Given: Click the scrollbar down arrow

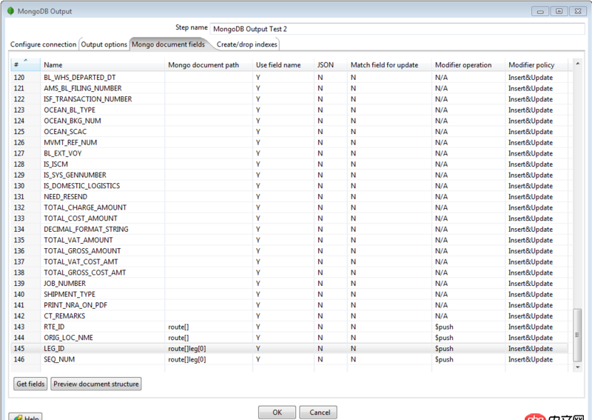Looking at the screenshot, I should point(578,367).
